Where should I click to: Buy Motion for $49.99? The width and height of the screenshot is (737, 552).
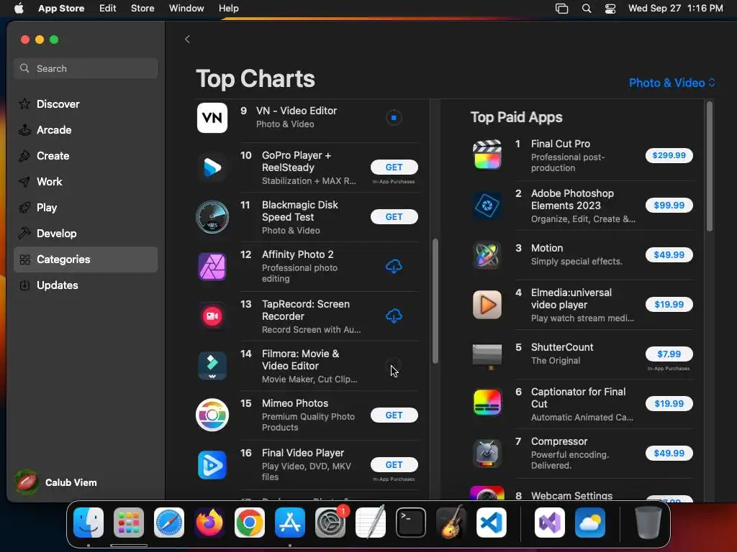tap(669, 255)
